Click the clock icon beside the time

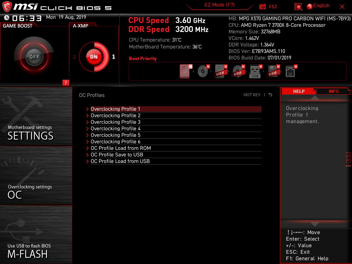[7, 18]
